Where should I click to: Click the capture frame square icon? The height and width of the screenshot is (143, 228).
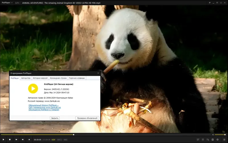[x=213, y=140]
